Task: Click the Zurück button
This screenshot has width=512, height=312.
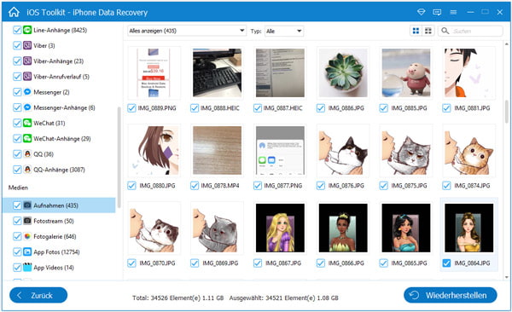Action: [x=38, y=295]
